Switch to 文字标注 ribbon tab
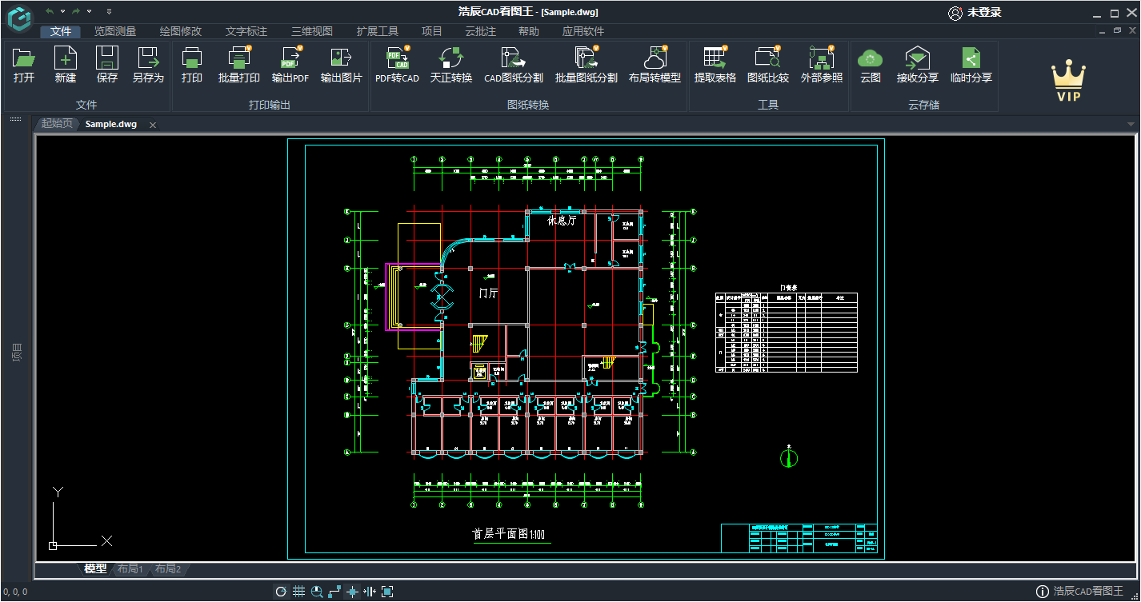This screenshot has height=602, width=1141. pyautogui.click(x=246, y=31)
